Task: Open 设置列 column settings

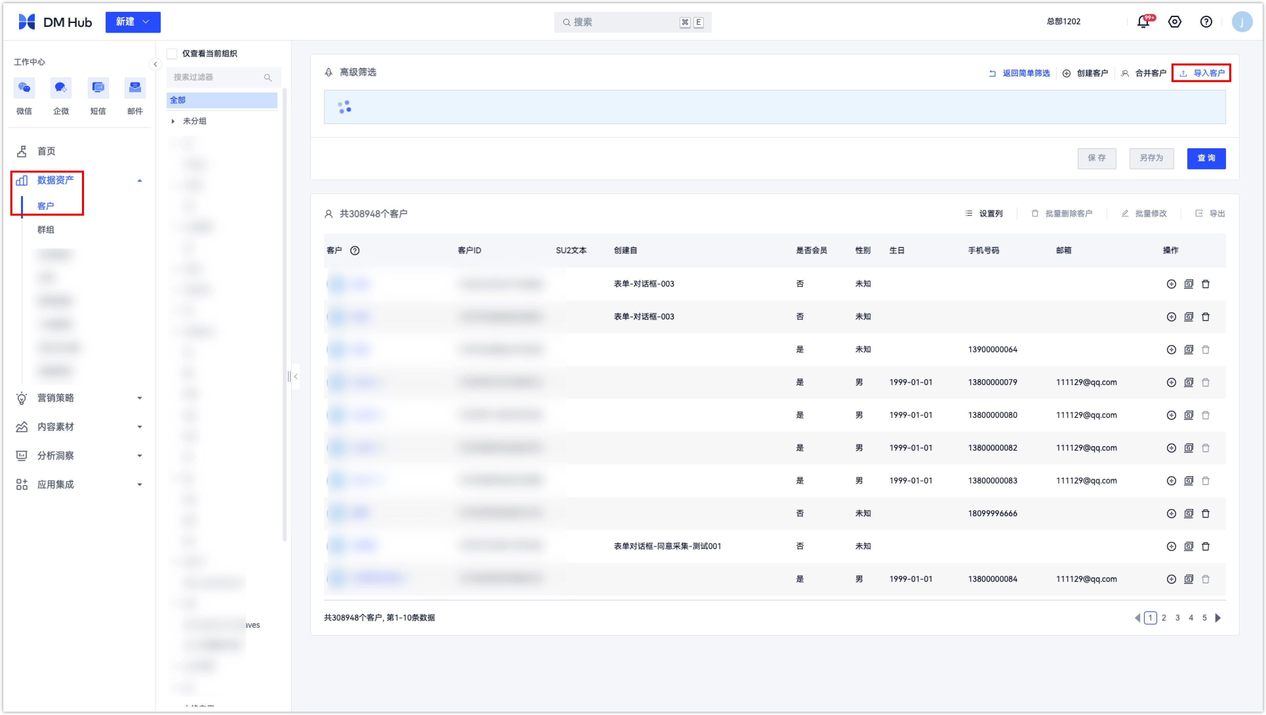Action: (x=984, y=214)
